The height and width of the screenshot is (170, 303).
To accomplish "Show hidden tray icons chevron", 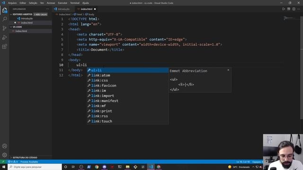I will pos(253,167).
